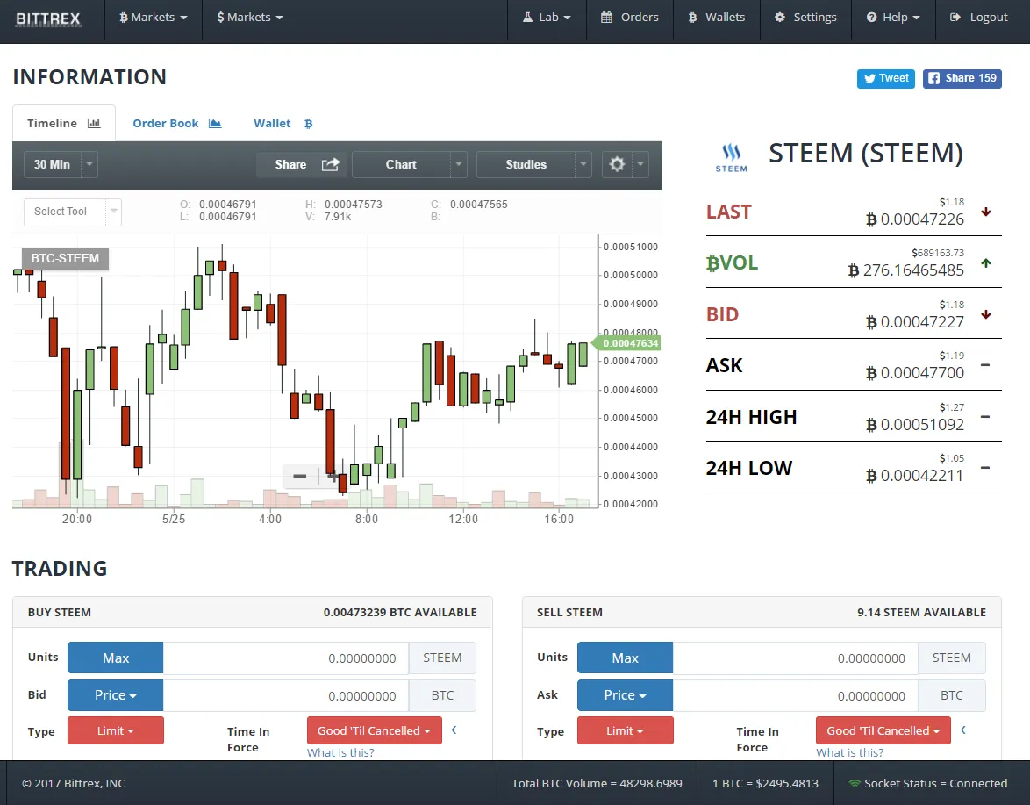Click the bitcoin icon beside Wallet tab
This screenshot has width=1030, height=805.
(308, 124)
